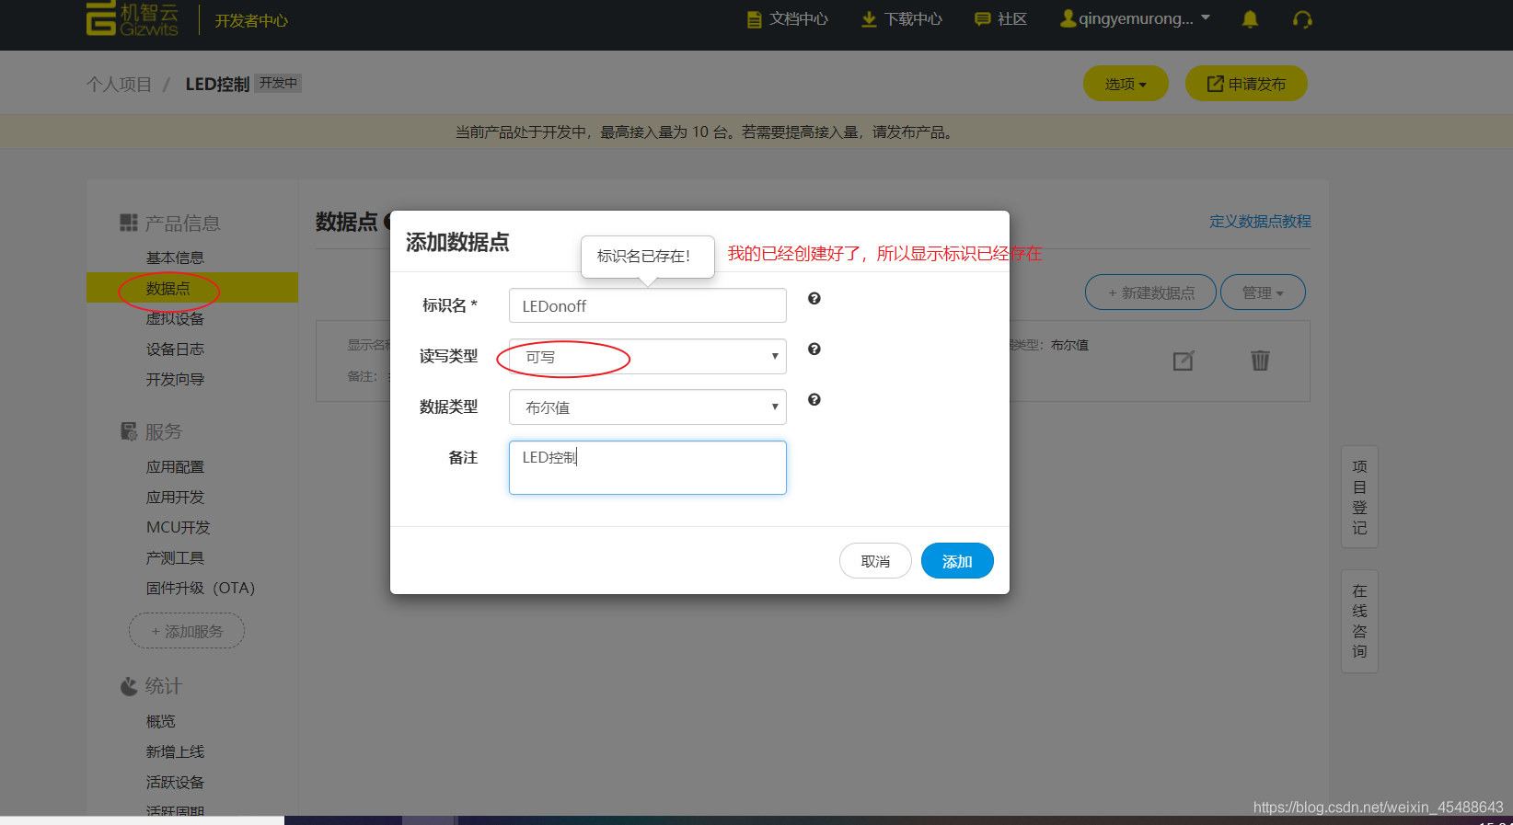Click the 添加 button in dialog
This screenshot has width=1513, height=825.
pos(957,561)
